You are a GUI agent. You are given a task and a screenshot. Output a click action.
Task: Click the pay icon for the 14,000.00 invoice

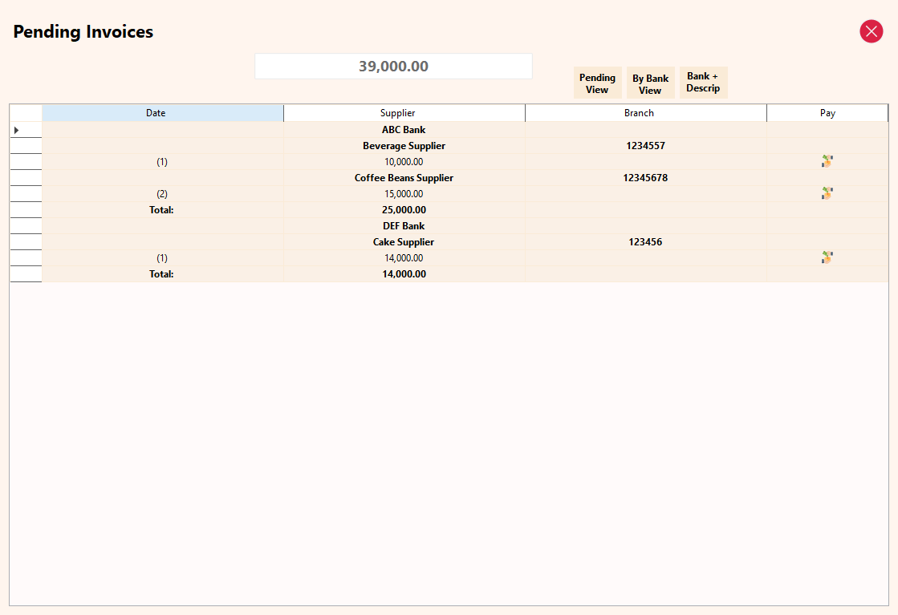tap(827, 257)
